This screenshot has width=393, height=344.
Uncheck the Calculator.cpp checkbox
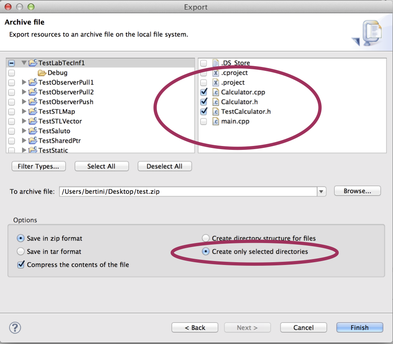tap(204, 92)
